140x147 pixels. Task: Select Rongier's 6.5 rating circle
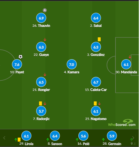41,82
